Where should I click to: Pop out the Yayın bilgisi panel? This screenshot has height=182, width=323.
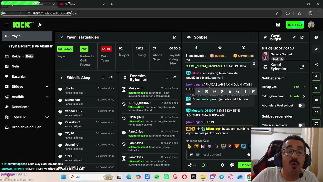click(x=302, y=37)
